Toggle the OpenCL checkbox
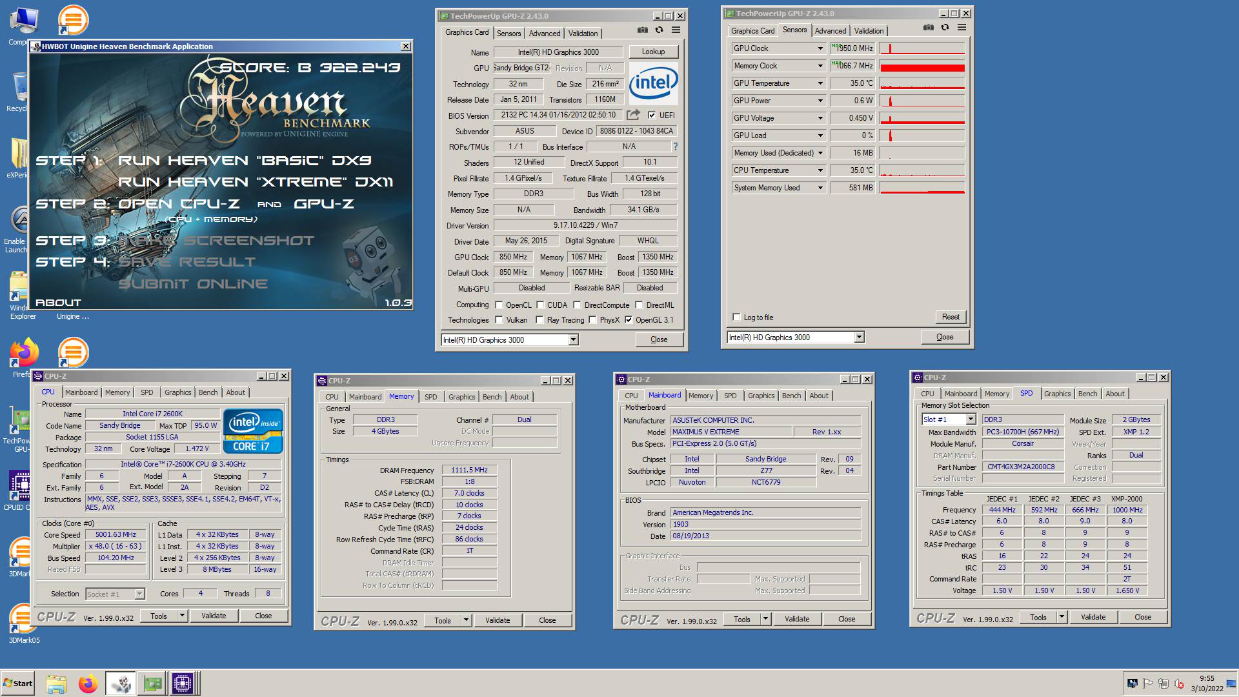The height and width of the screenshot is (697, 1239). coord(498,305)
